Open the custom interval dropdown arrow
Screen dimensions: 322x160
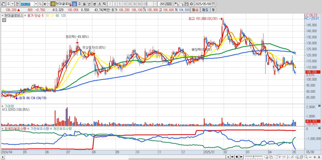pos(155,4)
